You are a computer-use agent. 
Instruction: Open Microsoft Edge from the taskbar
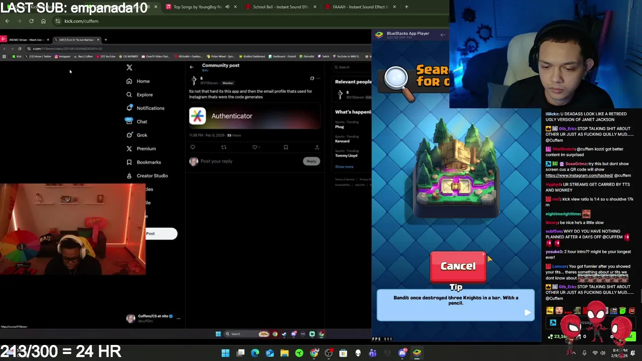(x=255, y=353)
